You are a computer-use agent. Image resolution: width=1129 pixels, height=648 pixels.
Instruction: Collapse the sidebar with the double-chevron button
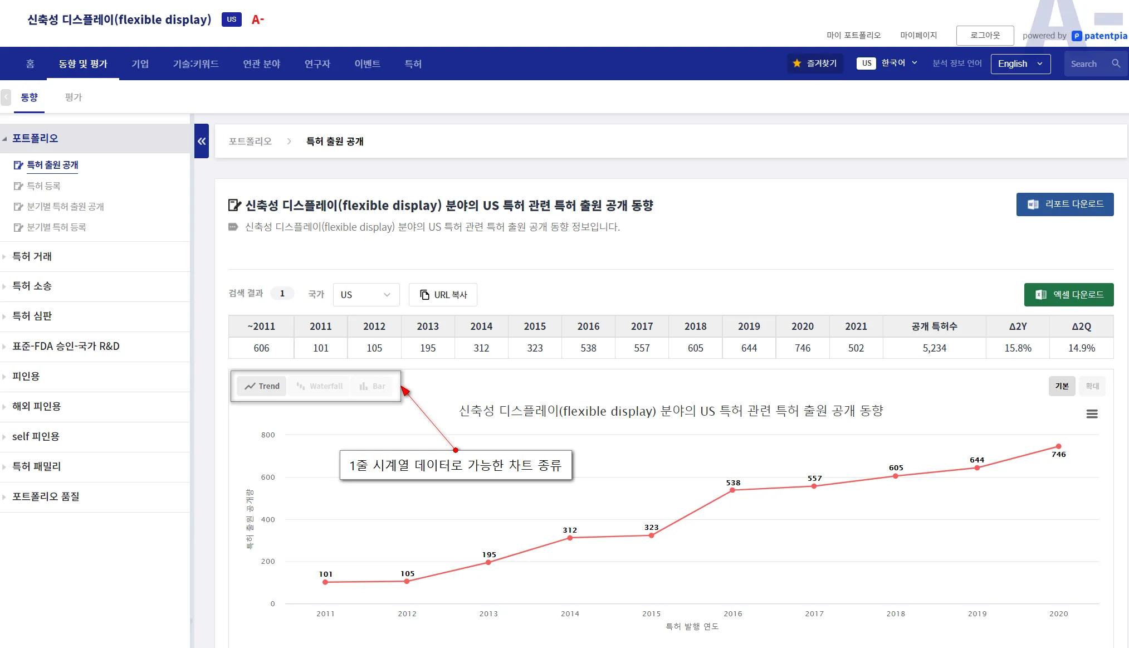[202, 141]
